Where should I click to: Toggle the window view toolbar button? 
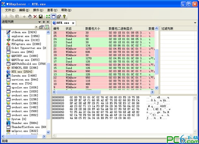point(53,16)
